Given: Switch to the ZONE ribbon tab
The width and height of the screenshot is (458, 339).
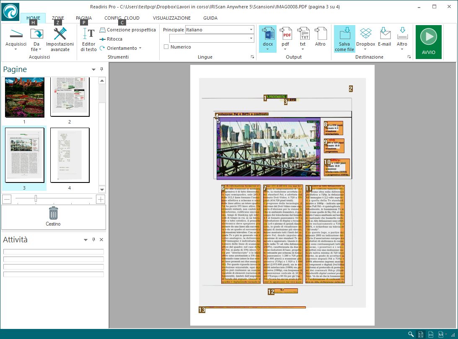Looking at the screenshot, I should (x=58, y=18).
